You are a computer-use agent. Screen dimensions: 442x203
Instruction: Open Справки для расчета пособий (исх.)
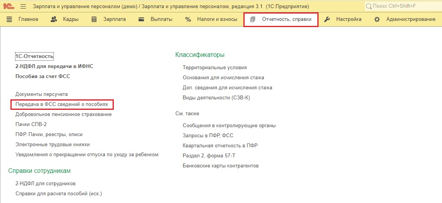click(58, 194)
